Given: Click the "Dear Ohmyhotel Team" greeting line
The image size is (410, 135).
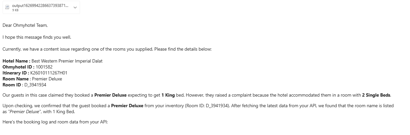Looking at the screenshot, I should point(25,25).
